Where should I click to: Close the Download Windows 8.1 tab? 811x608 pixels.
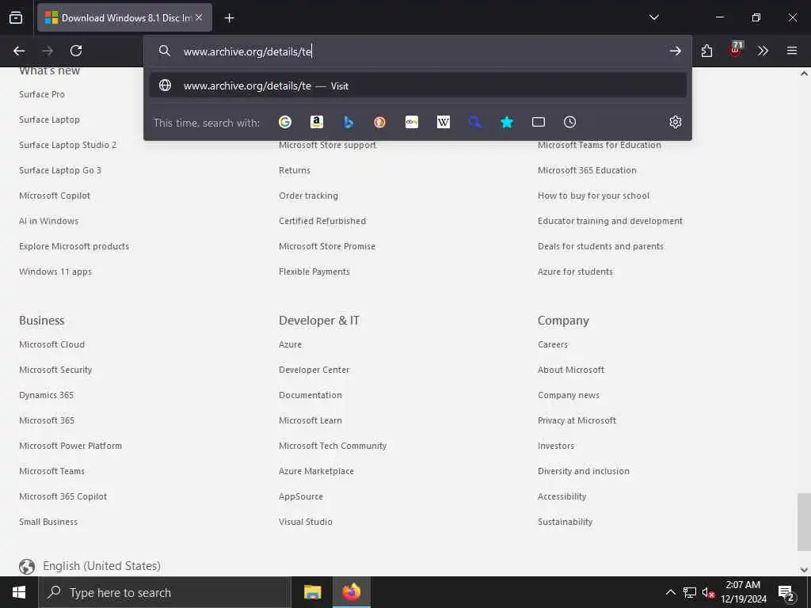[199, 17]
